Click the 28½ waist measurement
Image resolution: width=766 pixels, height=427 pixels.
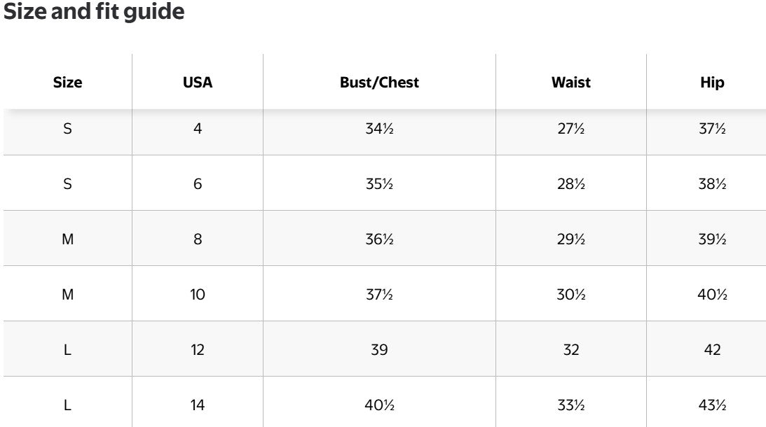point(570,184)
